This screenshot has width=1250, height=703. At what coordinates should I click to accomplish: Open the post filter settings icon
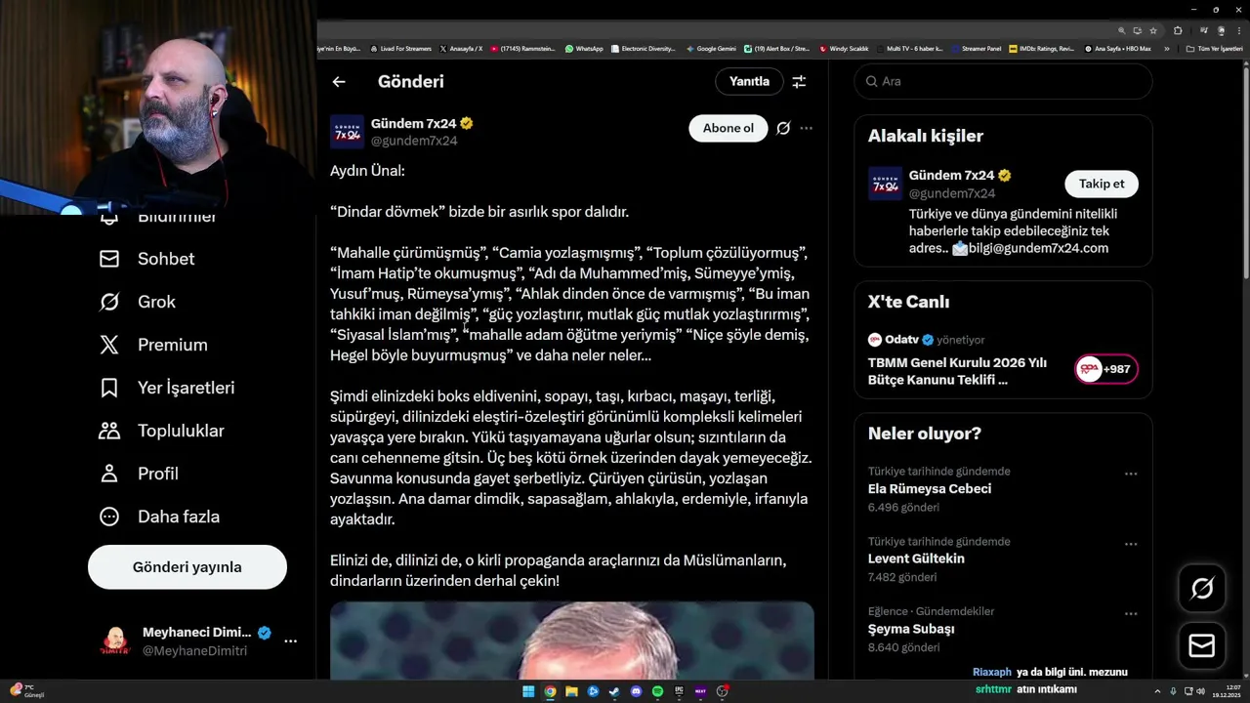(x=799, y=82)
